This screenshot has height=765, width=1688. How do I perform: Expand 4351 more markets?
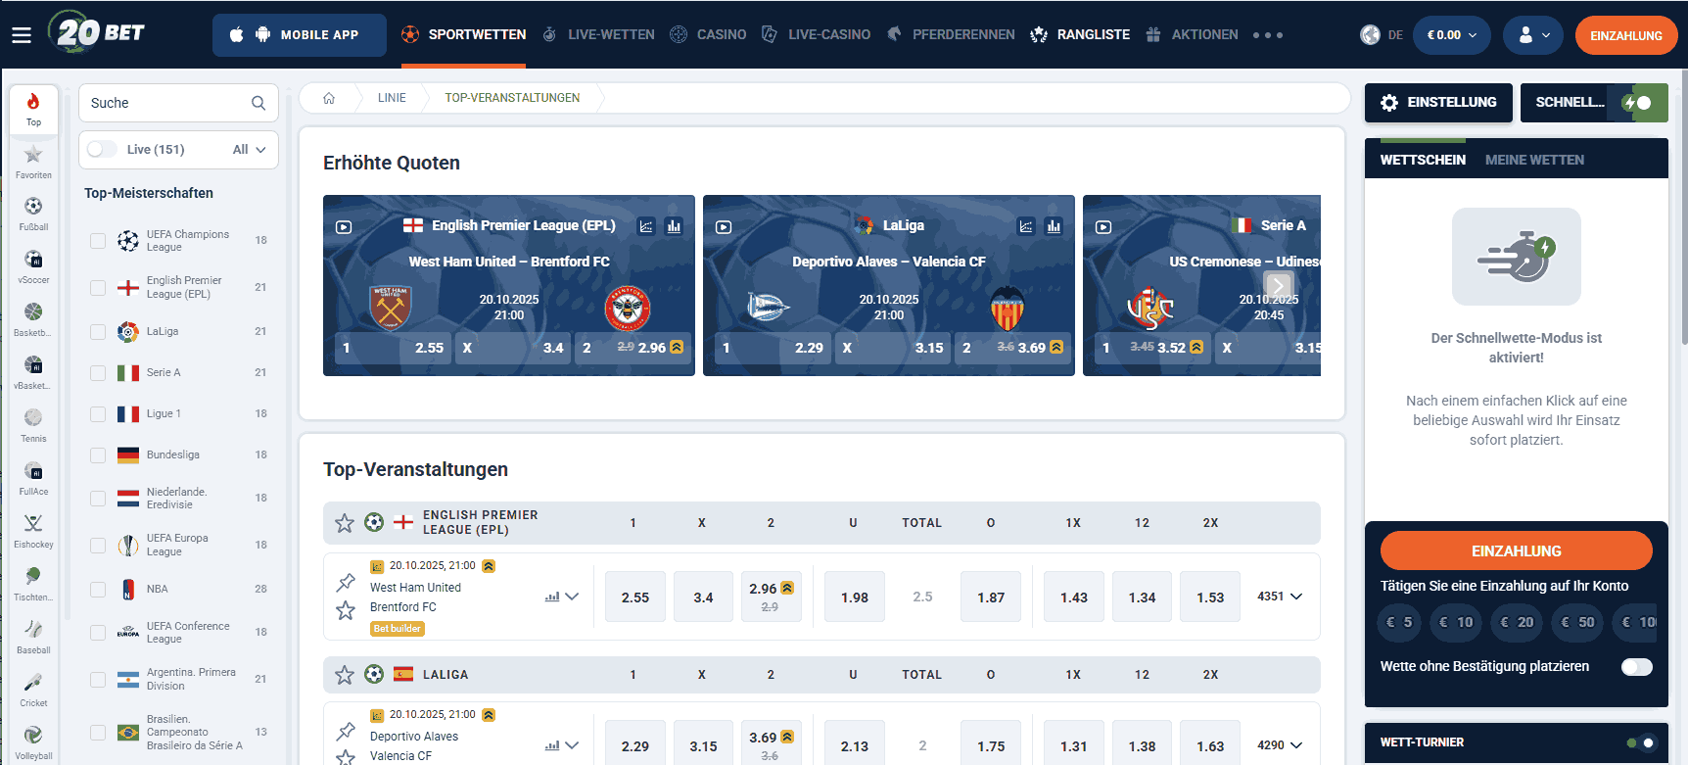(1280, 597)
